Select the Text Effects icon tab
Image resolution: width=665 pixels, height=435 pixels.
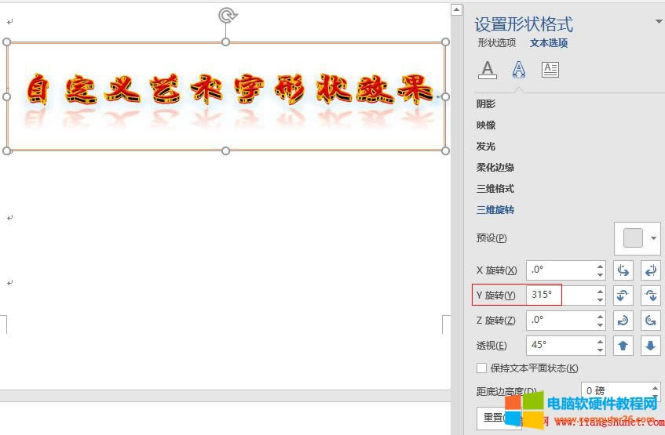[518, 70]
